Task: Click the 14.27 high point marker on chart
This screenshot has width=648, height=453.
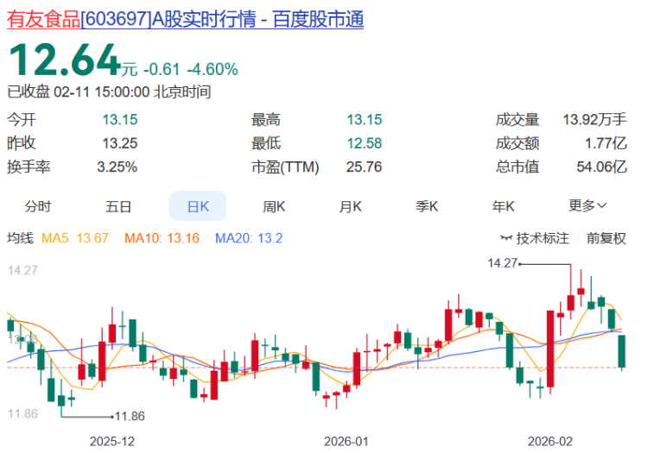Action: coord(503,263)
